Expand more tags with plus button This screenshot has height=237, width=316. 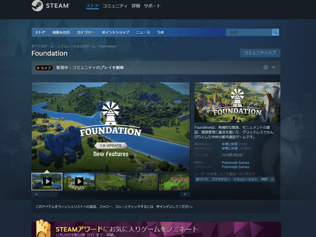click(x=272, y=179)
